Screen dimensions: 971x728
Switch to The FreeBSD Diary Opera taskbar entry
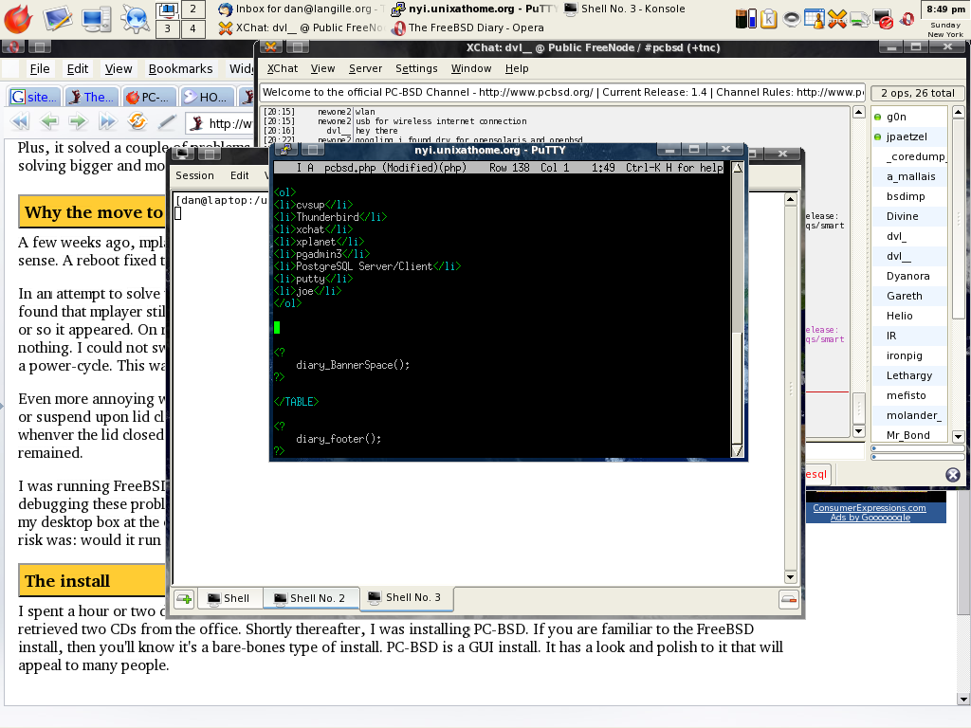[468, 27]
